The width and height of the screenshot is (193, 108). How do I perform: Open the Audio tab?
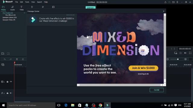(12, 8)
